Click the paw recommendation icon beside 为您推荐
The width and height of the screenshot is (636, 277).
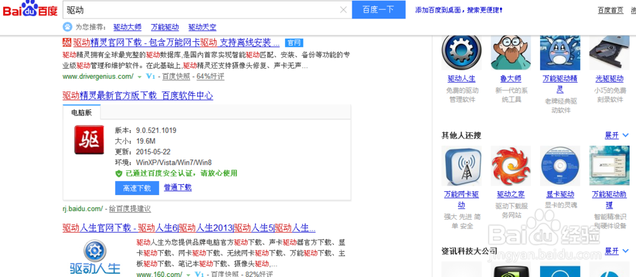pyautogui.click(x=67, y=27)
